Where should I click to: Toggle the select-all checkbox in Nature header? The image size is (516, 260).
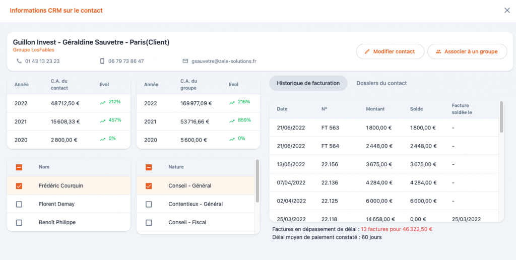(x=149, y=167)
